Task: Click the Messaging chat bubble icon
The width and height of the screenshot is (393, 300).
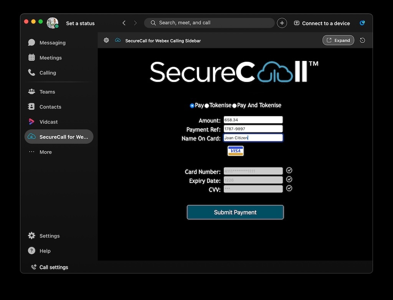Action: pyautogui.click(x=31, y=42)
